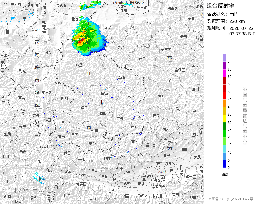Click the radar station cross marker
The width and height of the screenshot is (257, 204).
tap(102, 102)
